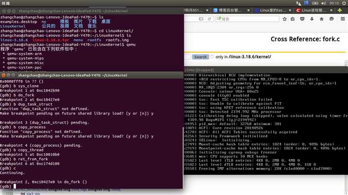Click the Search button on the Cross Reference page
This screenshot has width=348, height=195.
point(200,57)
